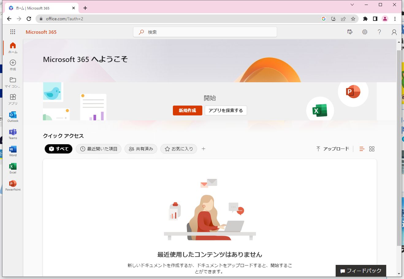Screen dimensions: 404x279
Task: Click the Microsoft 365 header link
Action: pos(41,32)
